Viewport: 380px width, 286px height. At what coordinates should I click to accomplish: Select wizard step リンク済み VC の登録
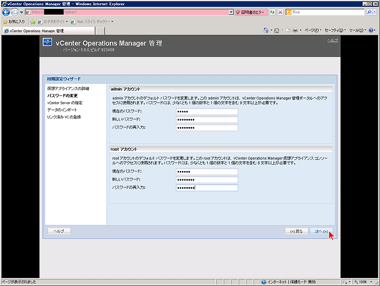[64, 117]
